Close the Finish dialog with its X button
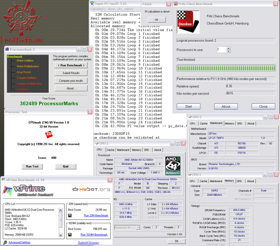Viewport: 280px width, 246px height. pyautogui.click(x=169, y=4)
